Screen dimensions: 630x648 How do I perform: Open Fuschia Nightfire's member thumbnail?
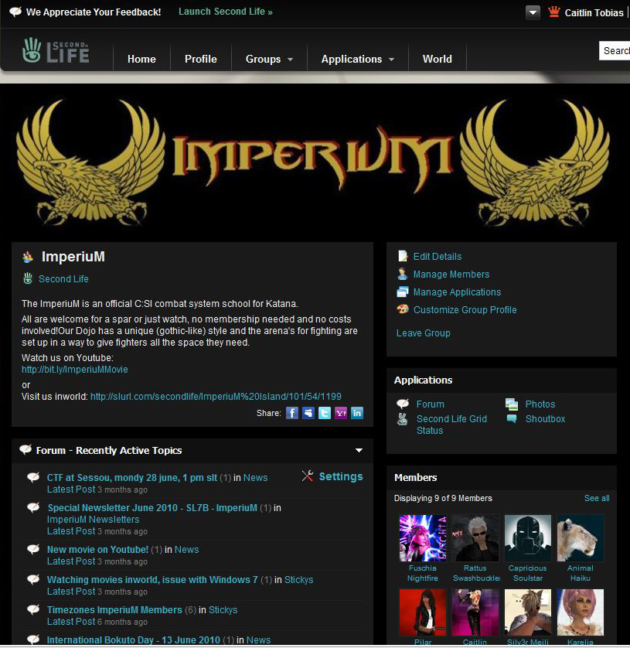coord(422,537)
